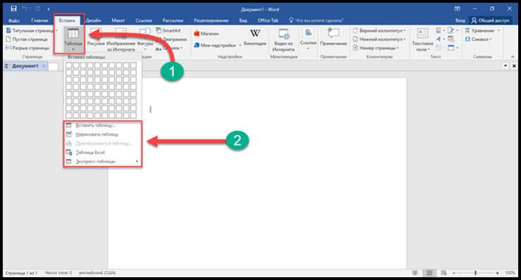This screenshot has height=280, width=521.
Task: Switch to the Дизайн (Design) tab
Action: click(94, 20)
